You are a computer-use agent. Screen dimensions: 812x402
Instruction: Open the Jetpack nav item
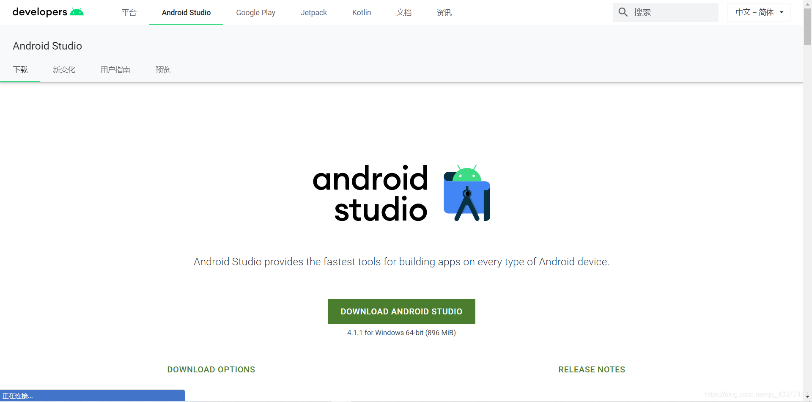point(313,13)
